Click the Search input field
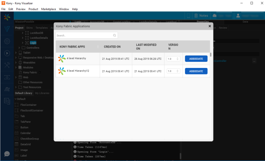265x161 pixels. coord(87,35)
